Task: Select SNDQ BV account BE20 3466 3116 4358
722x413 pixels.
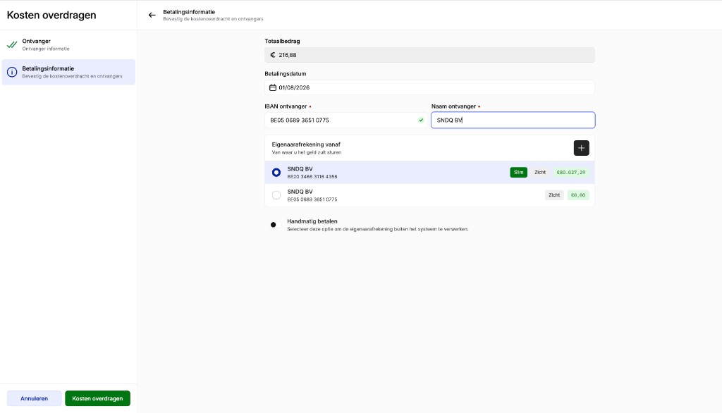Action: [429, 172]
